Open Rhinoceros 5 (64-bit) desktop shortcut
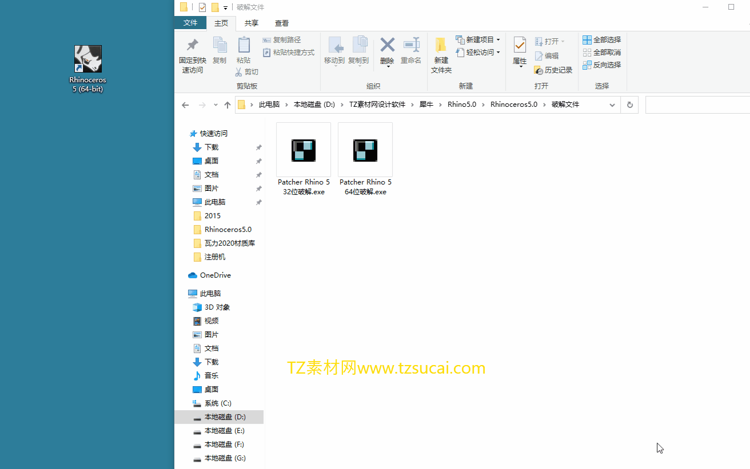Image resolution: width=750 pixels, height=469 pixels. (x=88, y=69)
